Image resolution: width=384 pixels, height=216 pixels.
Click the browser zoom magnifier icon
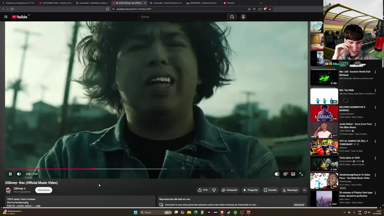tap(254, 9)
